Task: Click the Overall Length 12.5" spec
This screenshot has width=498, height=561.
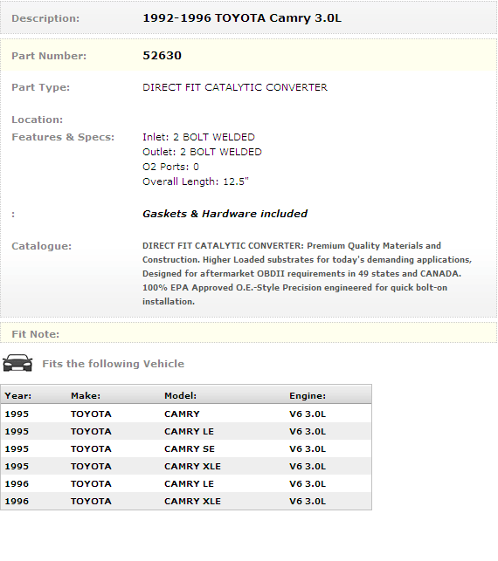Action: pyautogui.click(x=195, y=181)
